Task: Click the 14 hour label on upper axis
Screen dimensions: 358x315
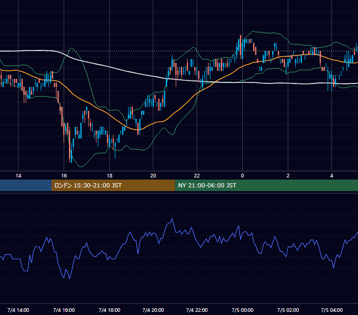Action: point(18,176)
